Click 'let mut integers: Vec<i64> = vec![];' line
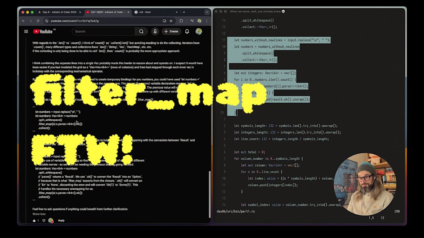424x238 pixels. (265, 73)
